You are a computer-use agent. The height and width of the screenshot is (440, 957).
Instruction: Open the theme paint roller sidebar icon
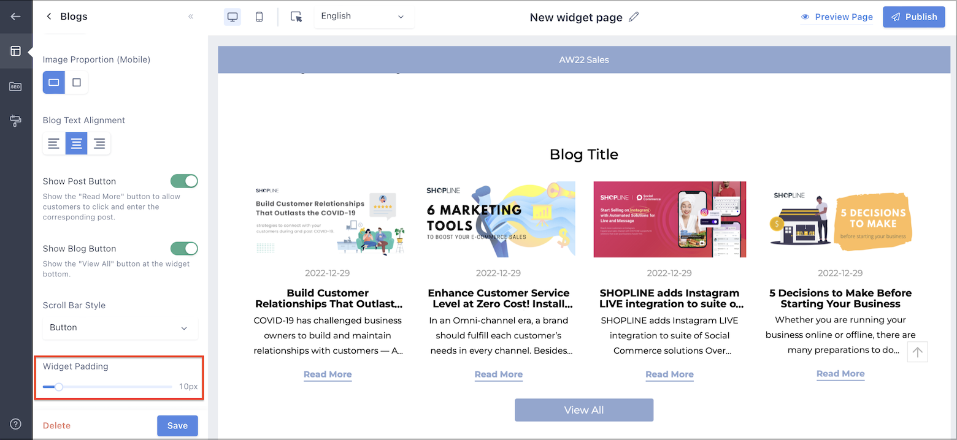pyautogui.click(x=16, y=121)
